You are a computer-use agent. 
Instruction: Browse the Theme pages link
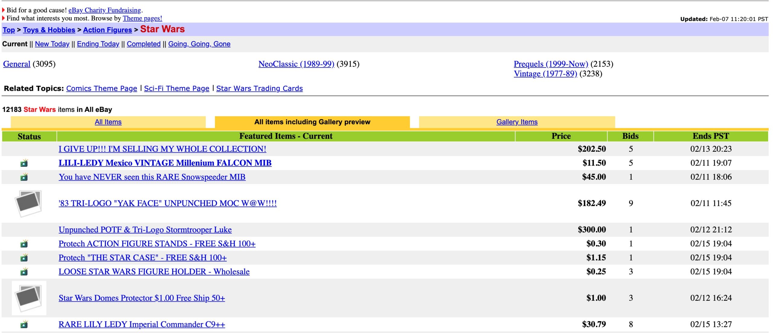point(142,18)
